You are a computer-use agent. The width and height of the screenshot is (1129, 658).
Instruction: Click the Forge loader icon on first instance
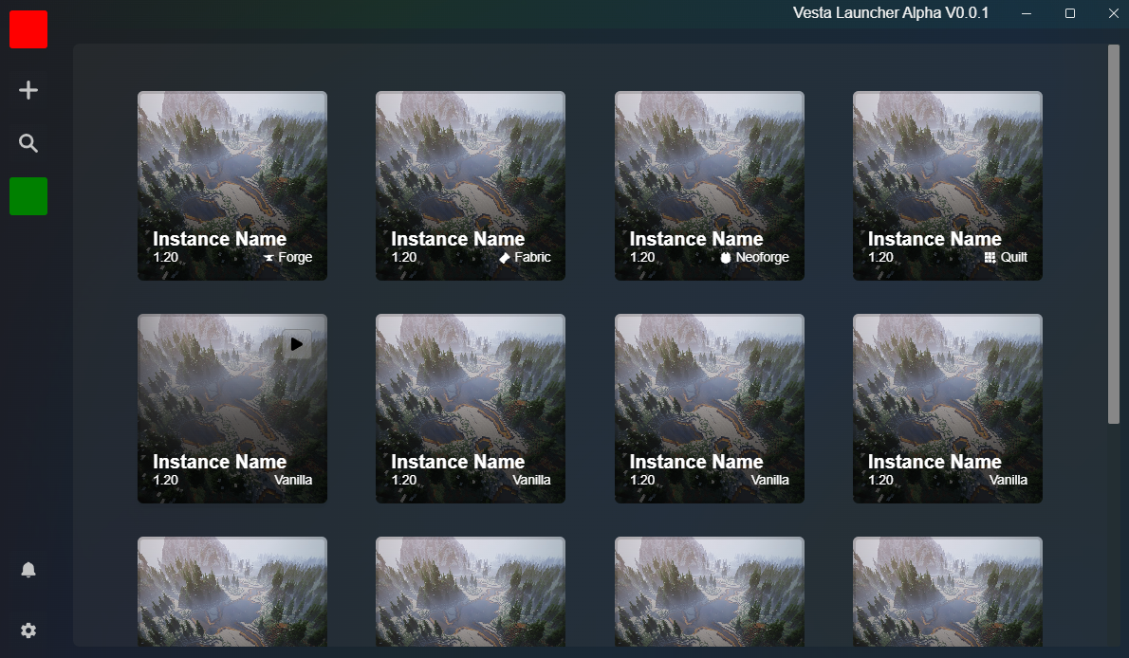point(269,256)
